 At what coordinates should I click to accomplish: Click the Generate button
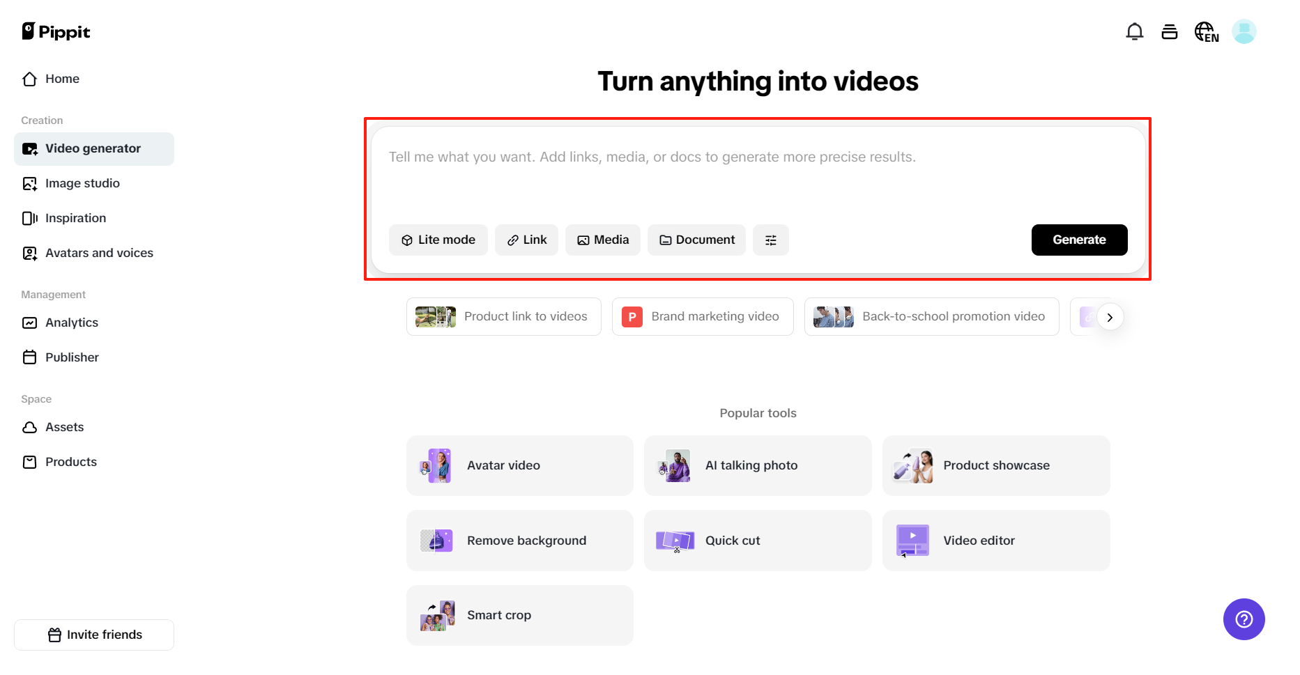point(1079,240)
